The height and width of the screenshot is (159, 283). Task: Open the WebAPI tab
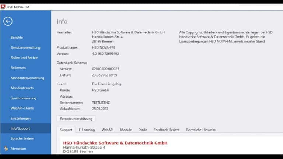pos(107,130)
